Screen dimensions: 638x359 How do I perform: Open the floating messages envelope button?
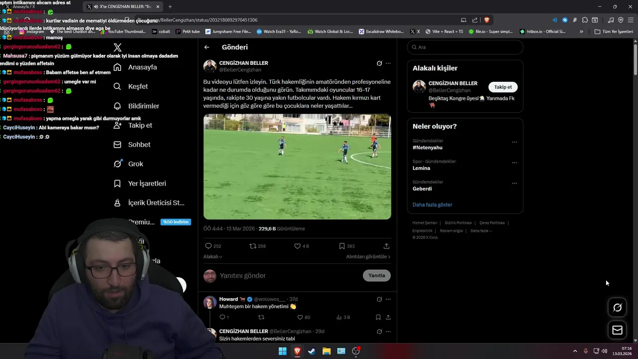[617, 330]
